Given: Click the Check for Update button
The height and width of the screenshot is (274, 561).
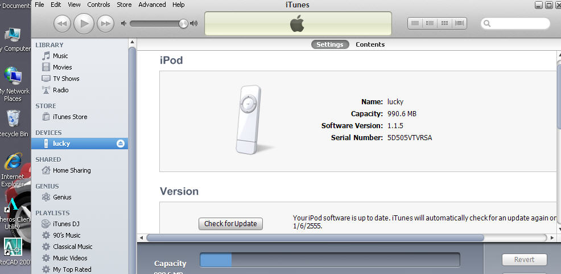Looking at the screenshot, I should (x=230, y=223).
